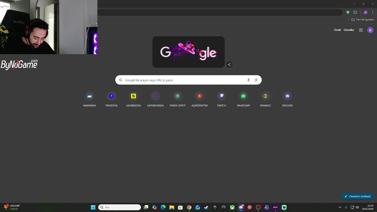Open the Google apps grid
The image size is (377, 212).
(x=361, y=30)
